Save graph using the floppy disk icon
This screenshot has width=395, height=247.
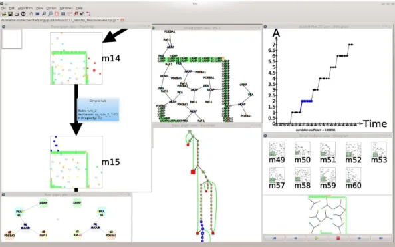click(x=11, y=14)
